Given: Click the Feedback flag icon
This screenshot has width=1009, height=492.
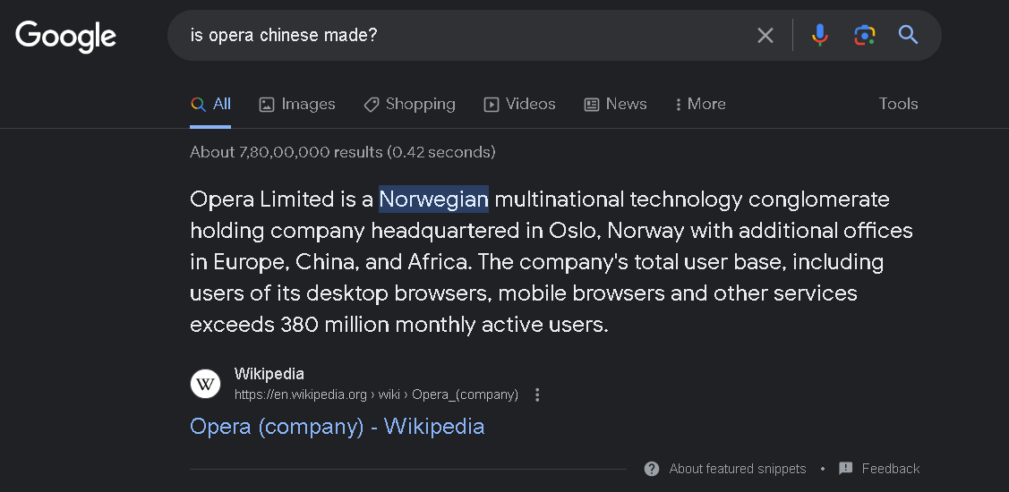Looking at the screenshot, I should (x=846, y=469).
